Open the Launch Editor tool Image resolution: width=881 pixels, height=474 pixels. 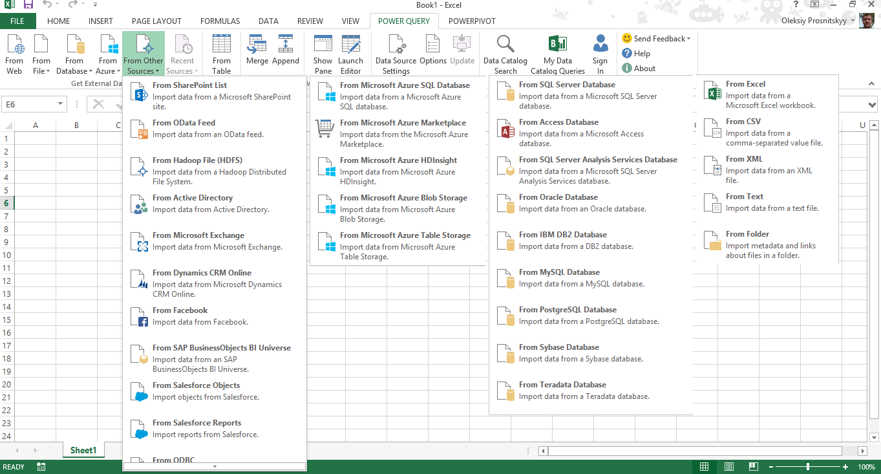coord(351,54)
